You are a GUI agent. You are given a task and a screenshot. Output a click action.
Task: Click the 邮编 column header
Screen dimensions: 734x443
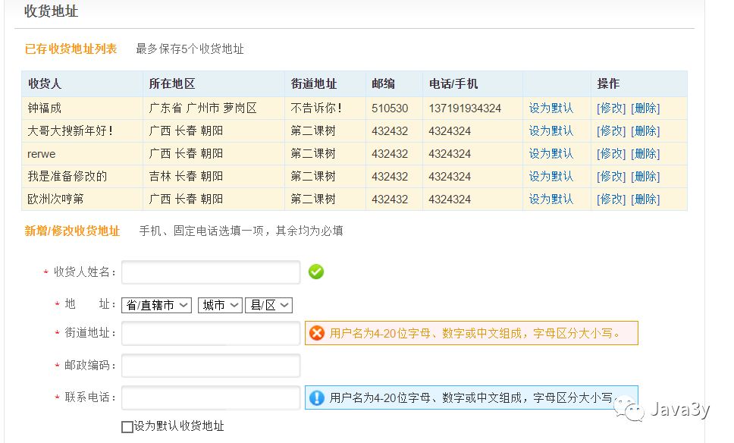[383, 84]
